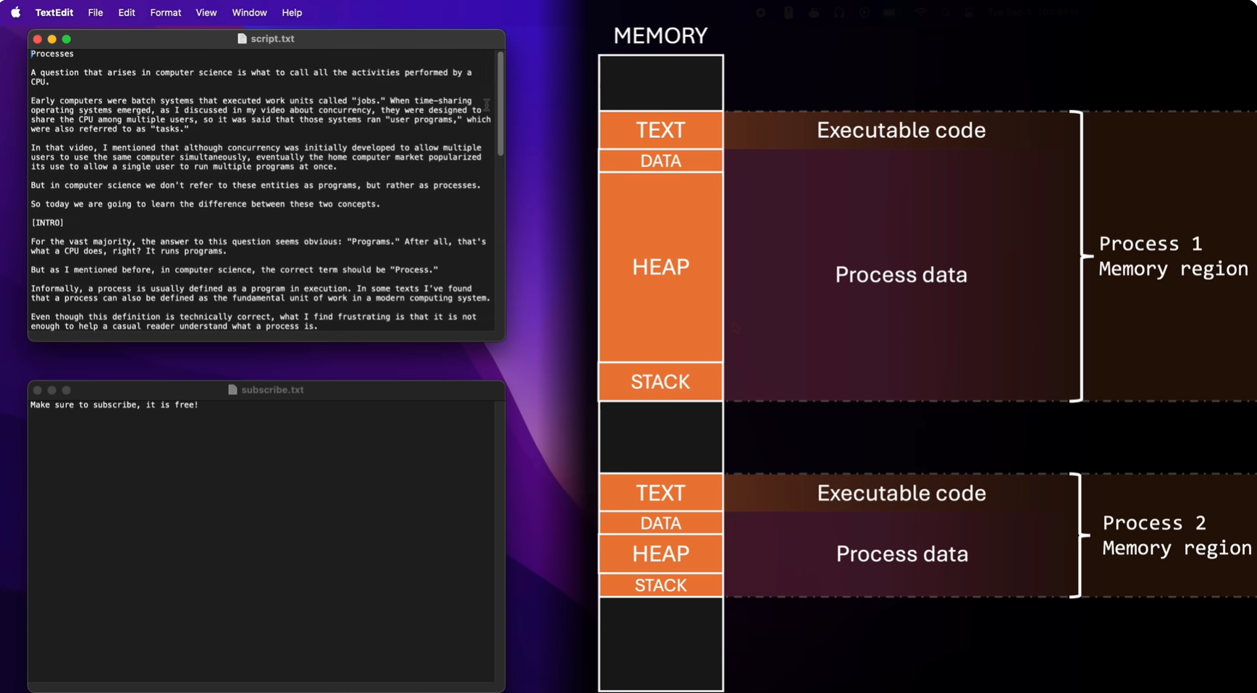1257x693 pixels.
Task: Click Process 2 "Process data" label
Action: pyautogui.click(x=901, y=553)
